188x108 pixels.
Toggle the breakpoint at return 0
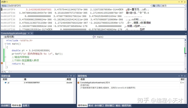tap(2, 63)
